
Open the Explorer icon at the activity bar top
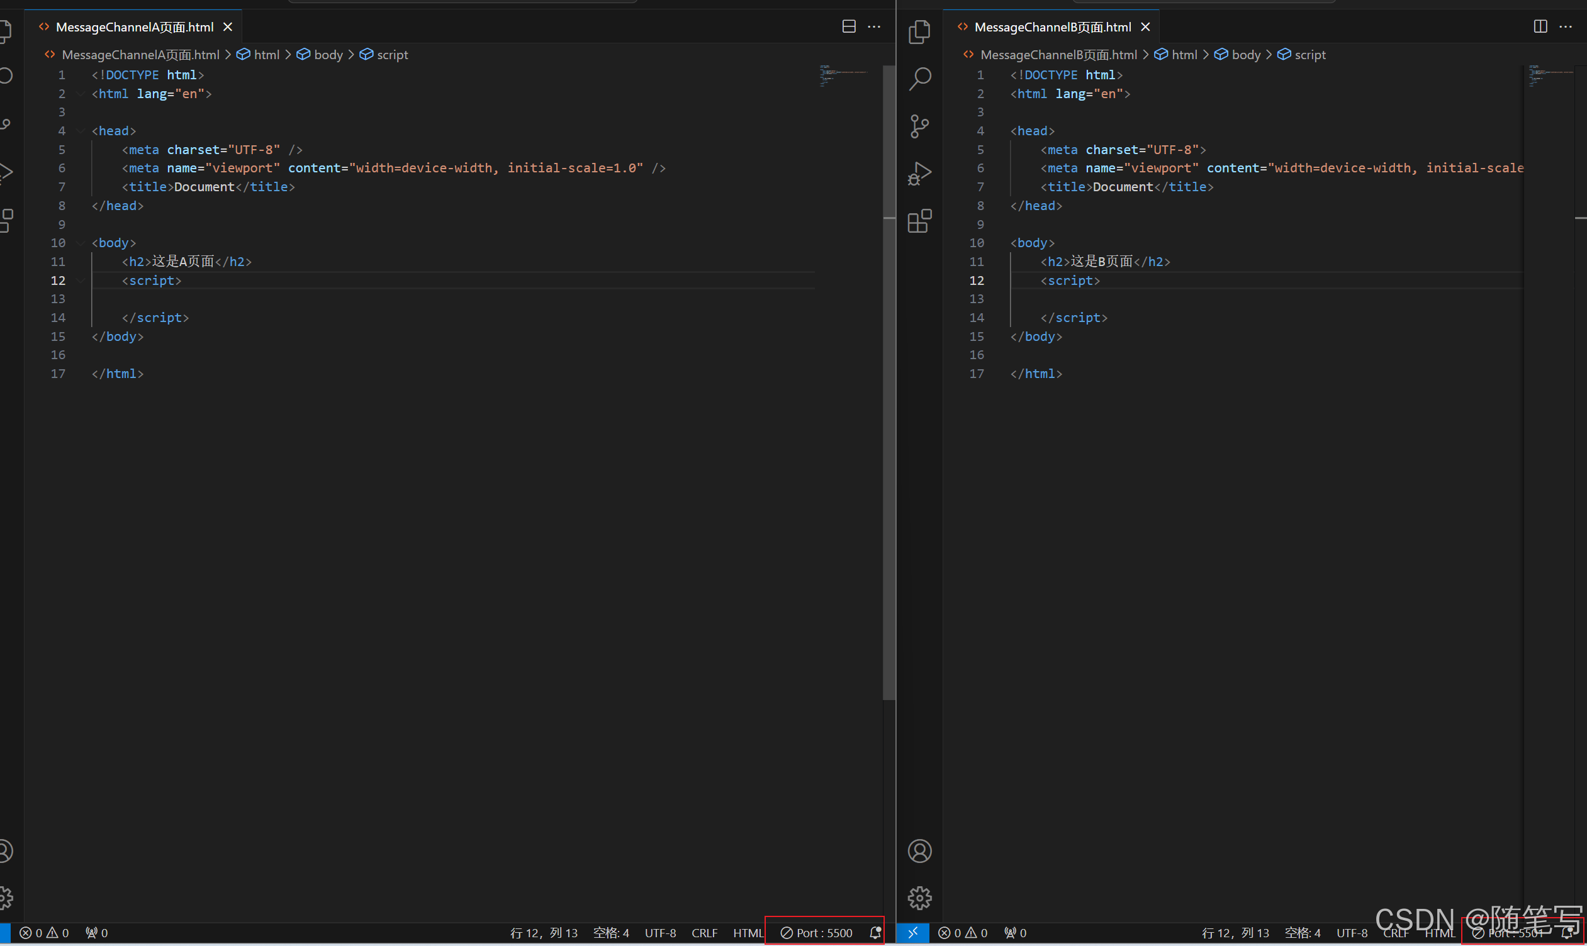click(x=920, y=31)
